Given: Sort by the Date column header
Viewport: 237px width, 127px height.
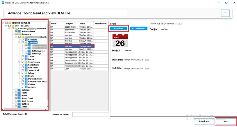Looking at the screenshot, I should (x=86, y=24).
